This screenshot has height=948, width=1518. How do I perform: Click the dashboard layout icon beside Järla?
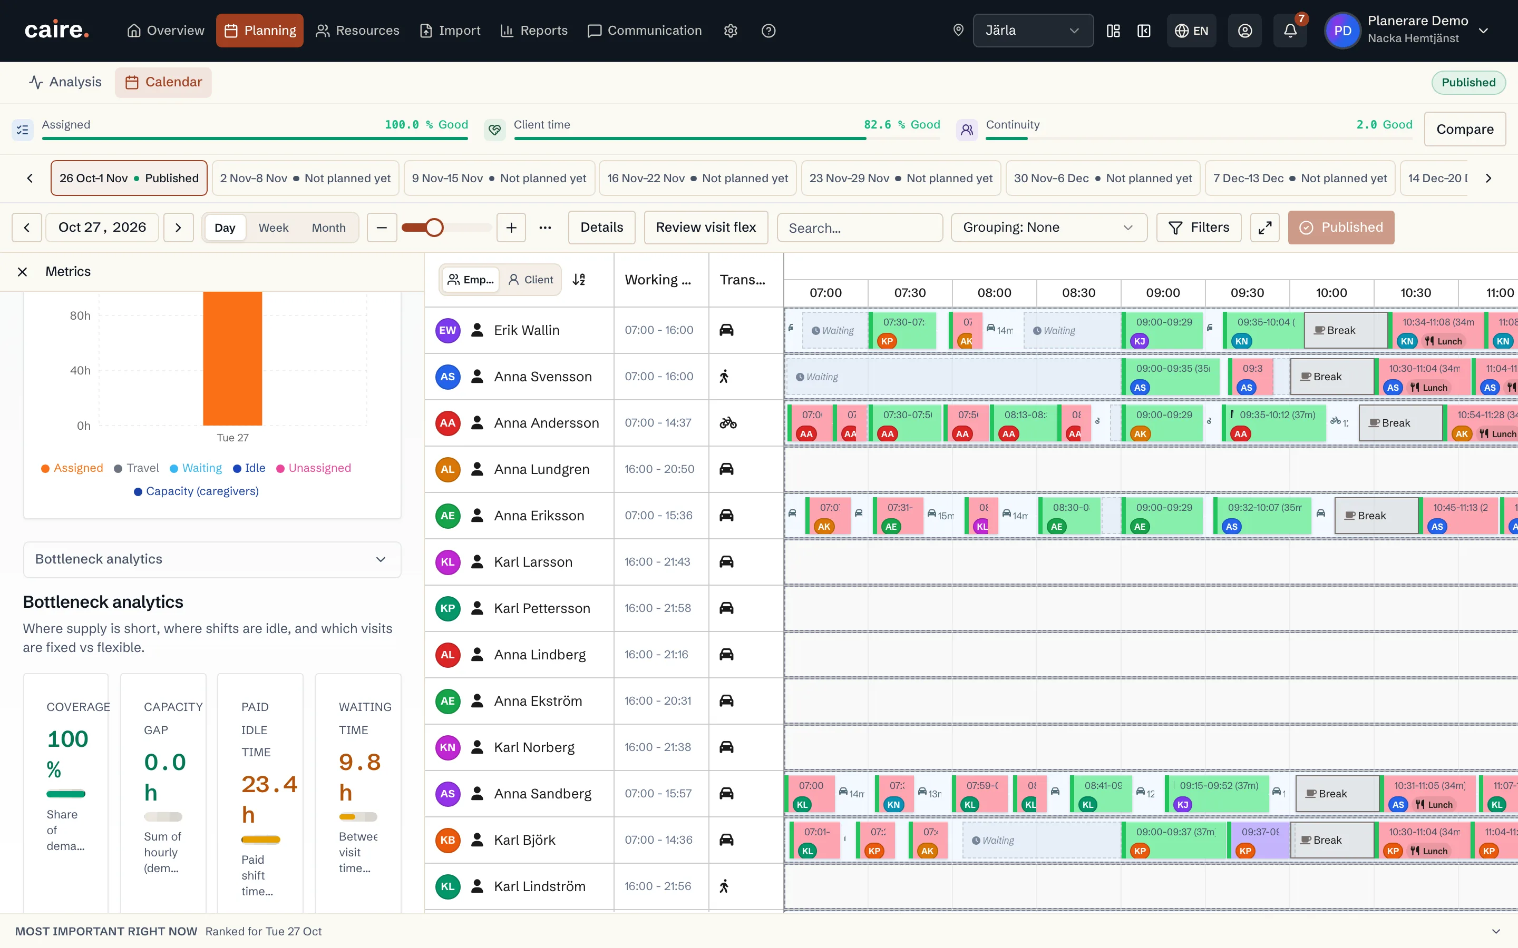point(1113,31)
